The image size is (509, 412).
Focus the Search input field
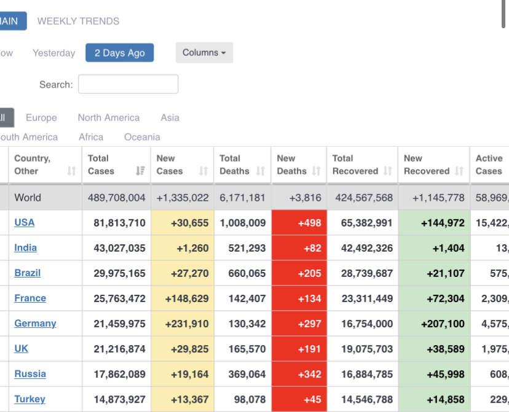(128, 85)
